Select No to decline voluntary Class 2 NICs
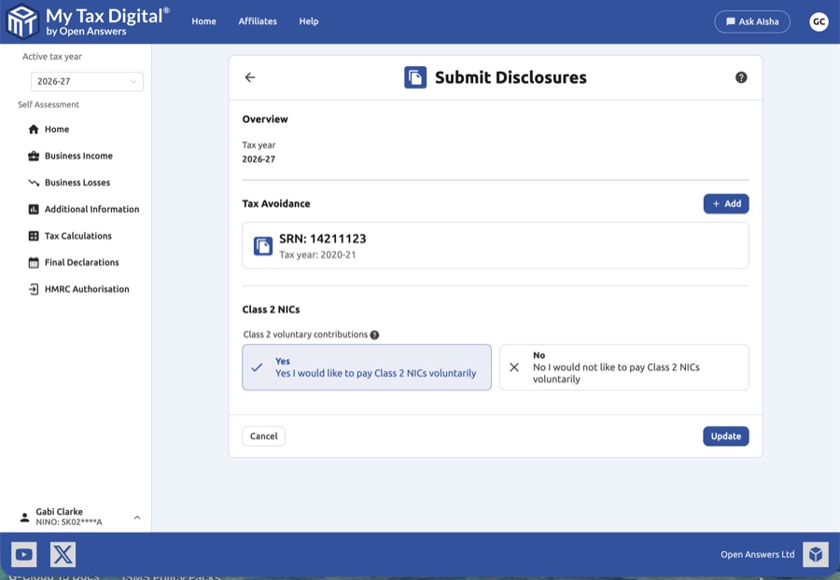 pyautogui.click(x=623, y=367)
